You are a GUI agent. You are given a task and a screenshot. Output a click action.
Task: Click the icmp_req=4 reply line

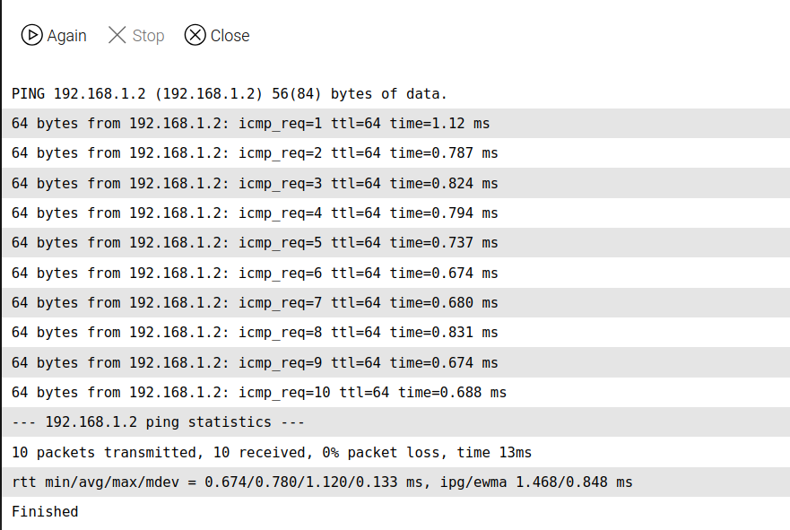coord(255,213)
